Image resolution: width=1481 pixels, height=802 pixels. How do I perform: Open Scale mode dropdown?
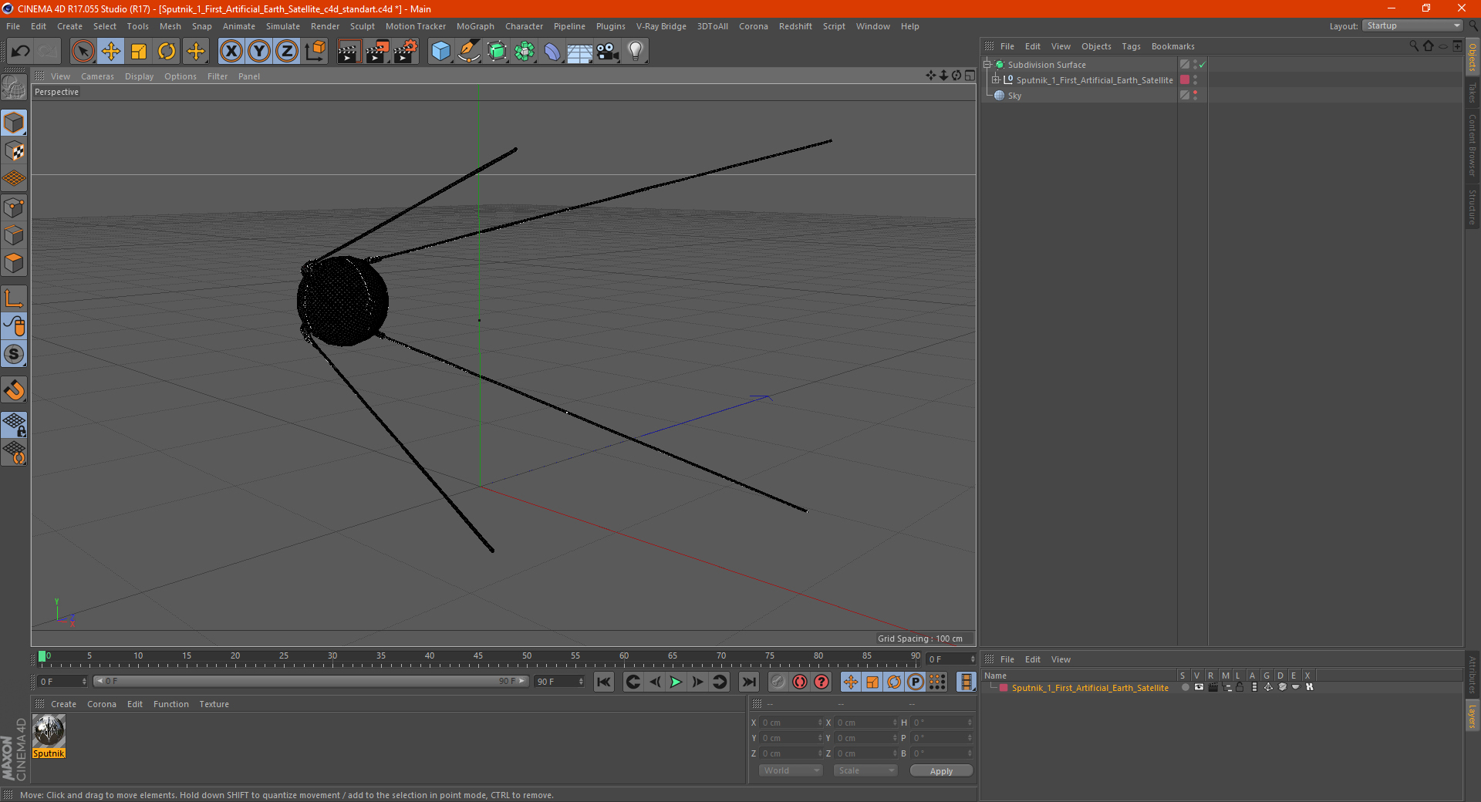(865, 770)
